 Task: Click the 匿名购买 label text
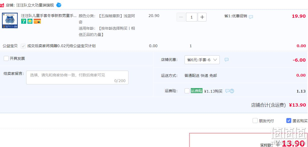pos(300,121)
